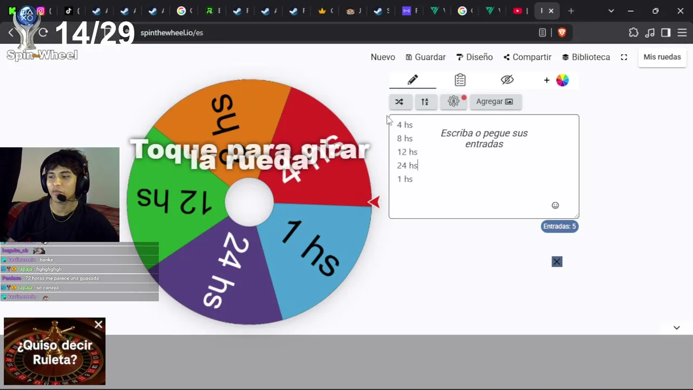Open Mis ruedas
Image resolution: width=693 pixels, height=390 pixels.
662,57
